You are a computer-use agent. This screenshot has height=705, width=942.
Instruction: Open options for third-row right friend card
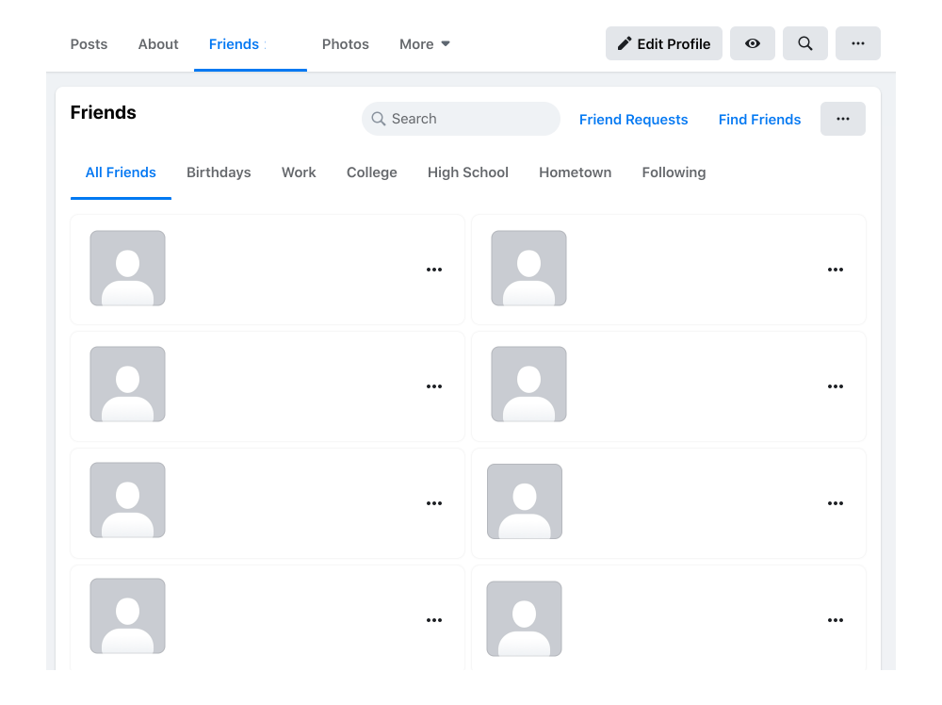pyautogui.click(x=835, y=503)
